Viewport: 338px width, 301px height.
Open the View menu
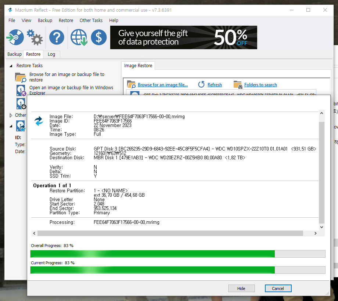coord(26,21)
